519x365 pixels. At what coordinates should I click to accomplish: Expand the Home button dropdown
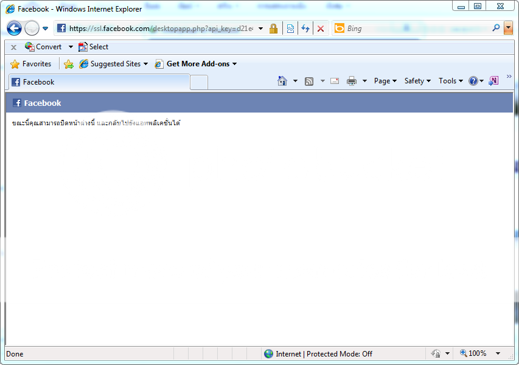coord(295,81)
